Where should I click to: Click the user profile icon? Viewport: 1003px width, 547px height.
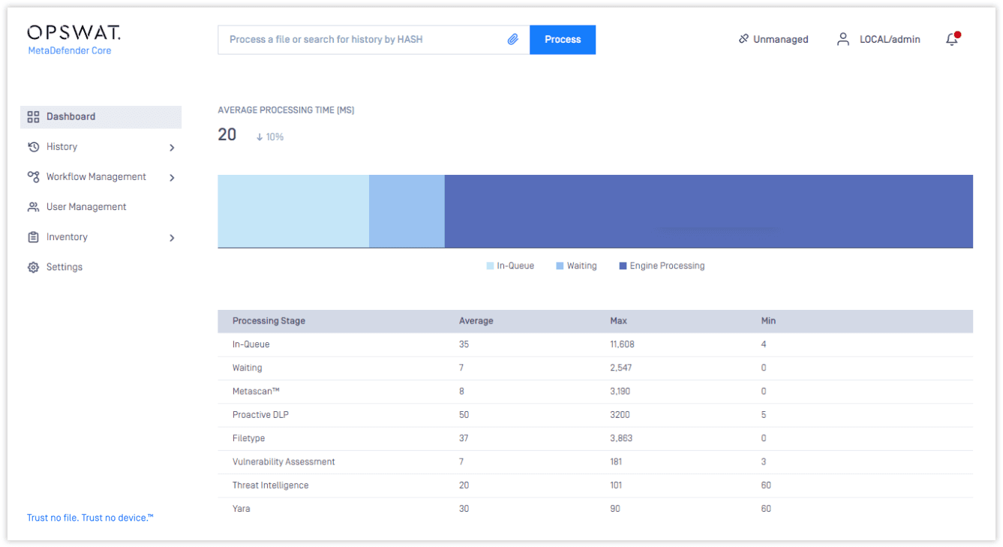tap(843, 39)
